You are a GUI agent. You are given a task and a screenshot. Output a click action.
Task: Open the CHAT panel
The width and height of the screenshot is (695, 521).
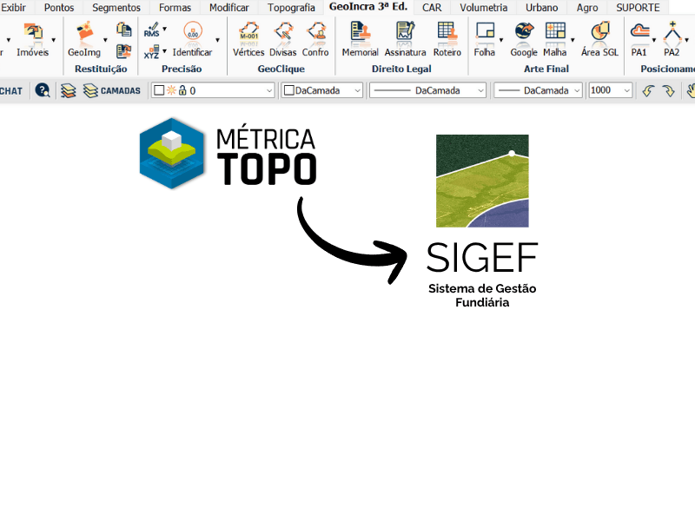[x=12, y=90]
